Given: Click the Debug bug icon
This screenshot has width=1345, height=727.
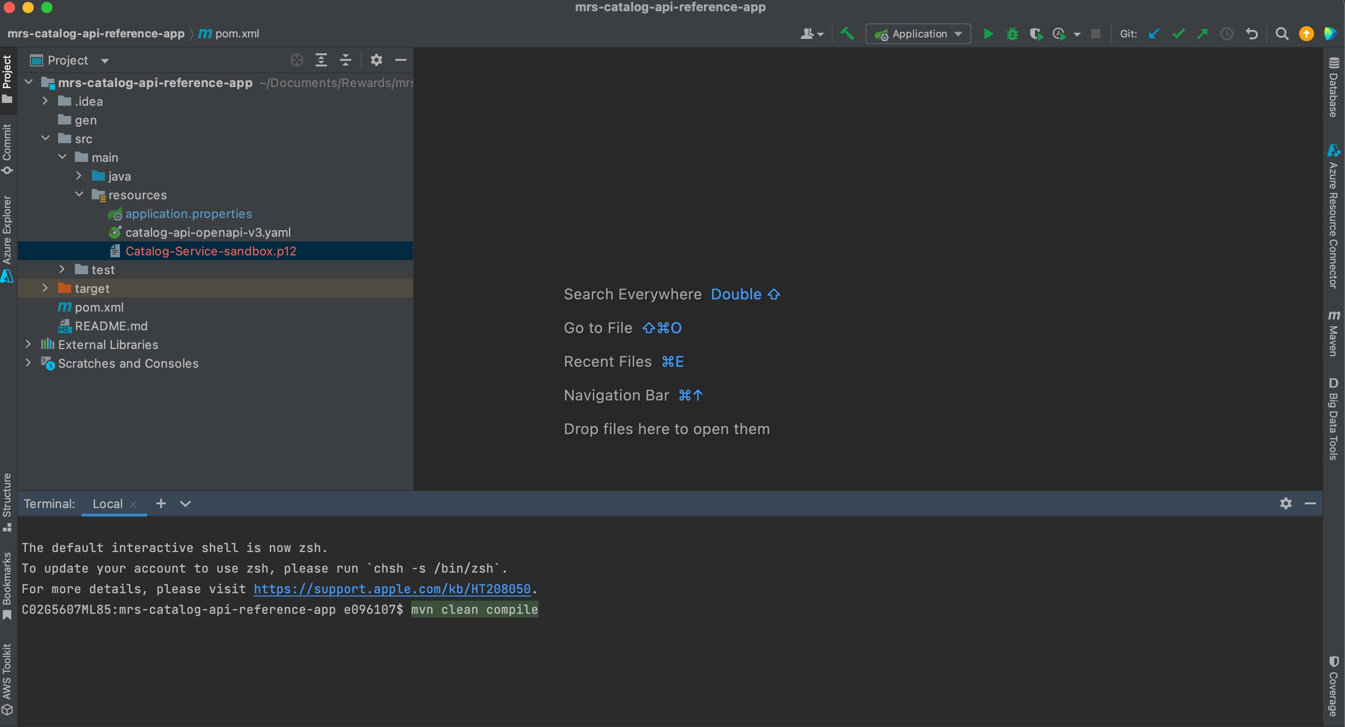Looking at the screenshot, I should coord(1012,34).
